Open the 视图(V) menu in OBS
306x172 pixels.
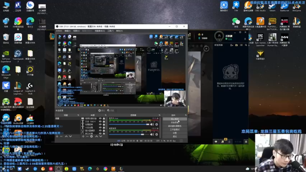[x=76, y=31]
